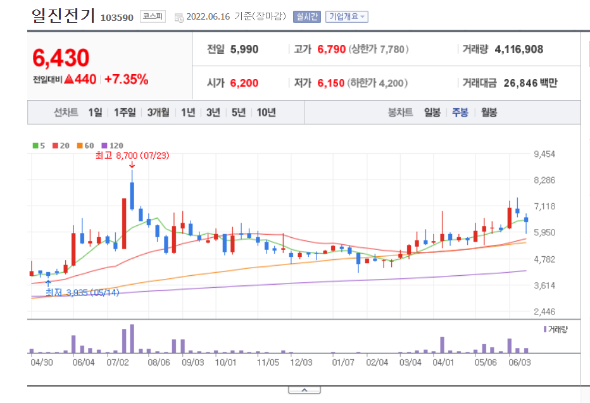The height and width of the screenshot is (403, 590).
Task: Click the tallest volume bar near 07/02
Action: (132, 338)
